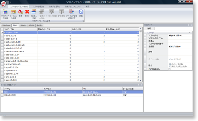Select the inoki node row

[72, 92]
